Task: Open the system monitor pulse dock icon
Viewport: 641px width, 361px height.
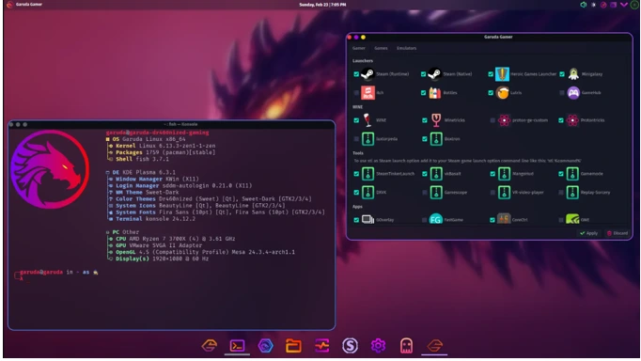Action: click(x=321, y=346)
